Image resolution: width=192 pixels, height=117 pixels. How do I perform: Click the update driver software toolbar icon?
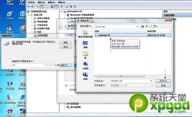point(67,7)
